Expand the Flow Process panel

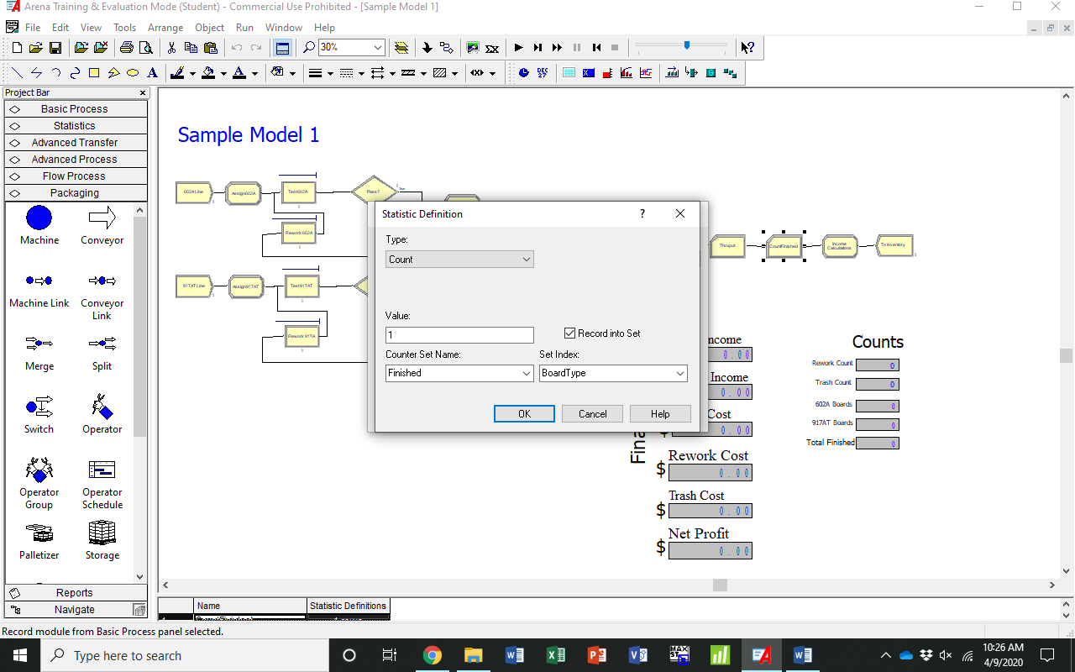coord(76,176)
